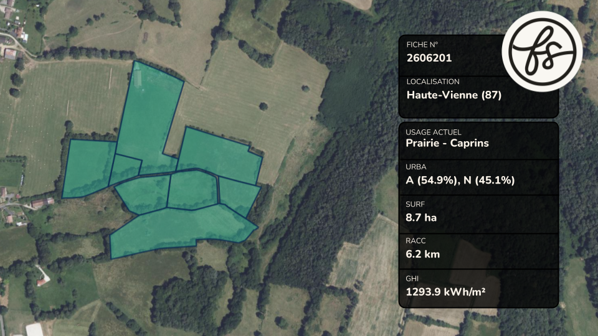Click the LOCALISATION label

(433, 82)
